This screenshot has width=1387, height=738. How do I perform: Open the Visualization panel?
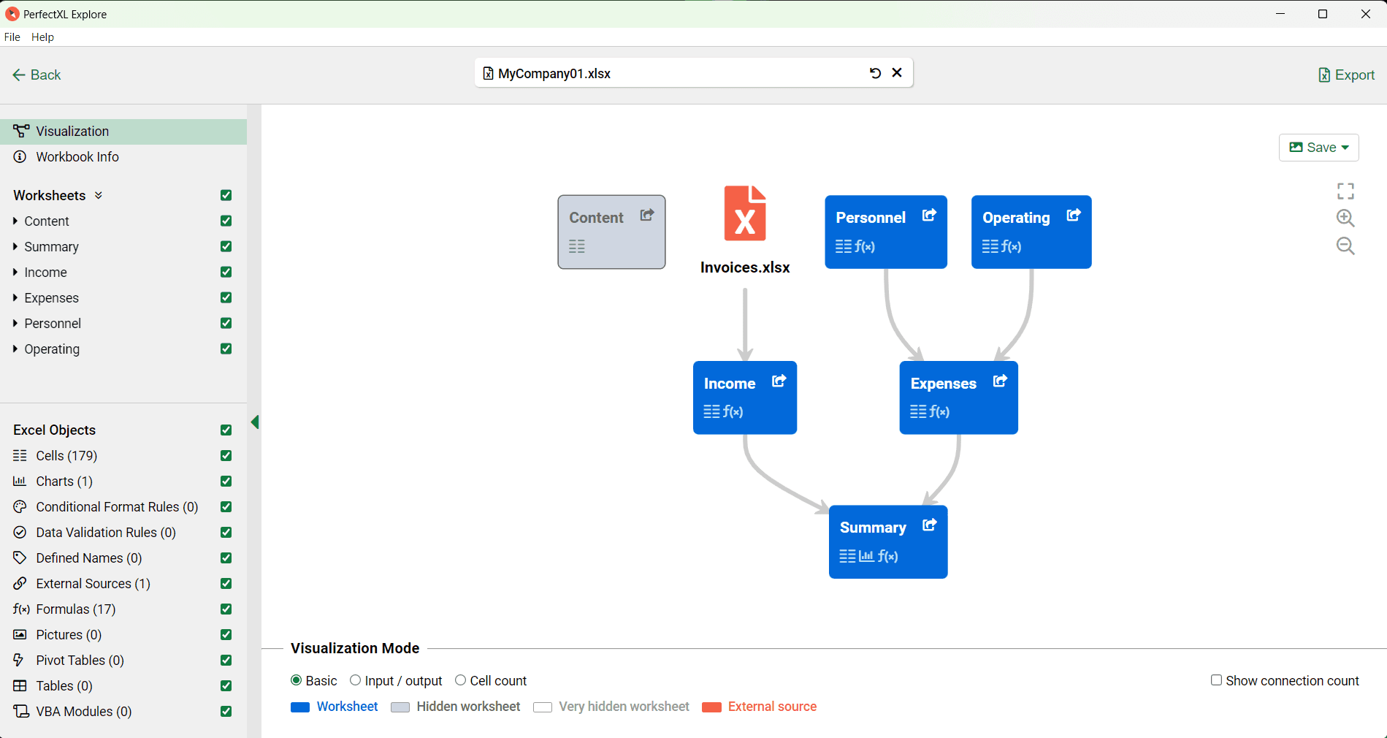(x=69, y=131)
